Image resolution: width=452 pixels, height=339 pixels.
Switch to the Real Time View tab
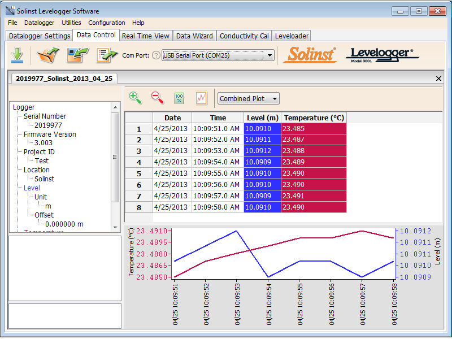(x=146, y=36)
